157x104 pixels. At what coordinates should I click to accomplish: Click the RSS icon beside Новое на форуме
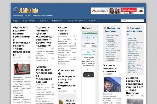coord(105,28)
